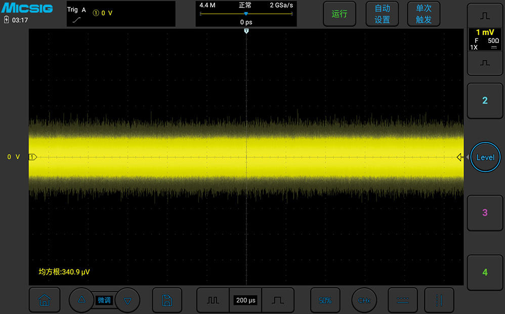Open the 200 µs timebase value

(x=246, y=300)
